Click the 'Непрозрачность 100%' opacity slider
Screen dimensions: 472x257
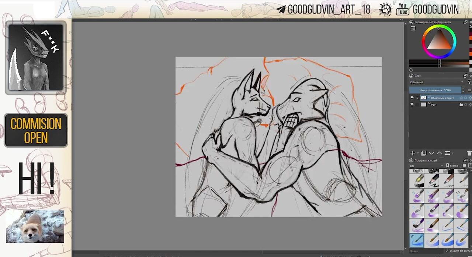pyautogui.click(x=435, y=90)
